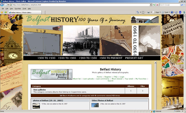Expand the address bar URL dropdown
The width and height of the screenshot is (186, 113).
click(x=151, y=5)
